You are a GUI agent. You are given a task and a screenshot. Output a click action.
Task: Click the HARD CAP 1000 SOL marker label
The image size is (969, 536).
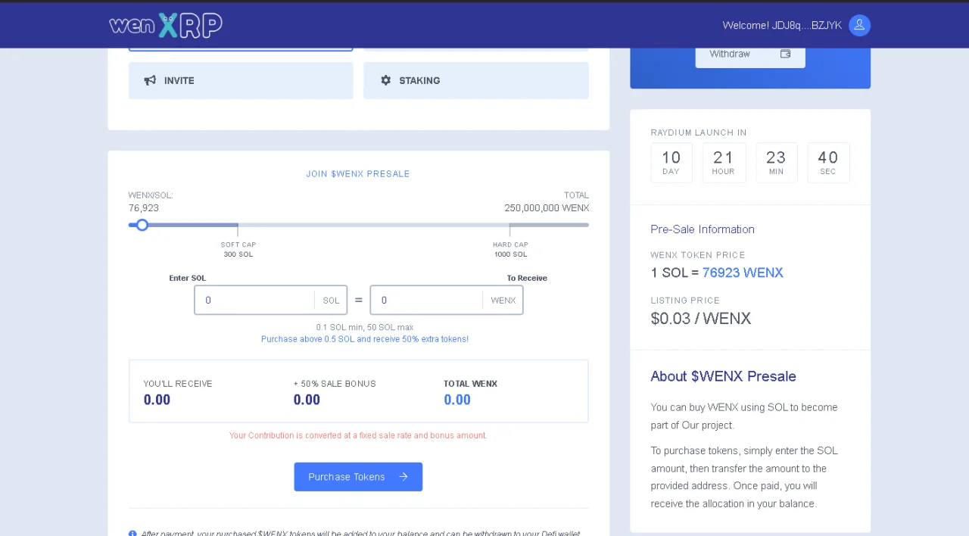510,249
